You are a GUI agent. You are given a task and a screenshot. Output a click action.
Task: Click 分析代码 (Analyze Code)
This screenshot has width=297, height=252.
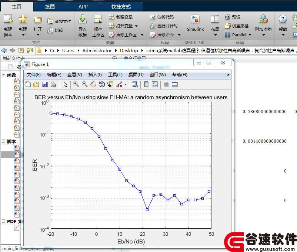(x=162, y=17)
